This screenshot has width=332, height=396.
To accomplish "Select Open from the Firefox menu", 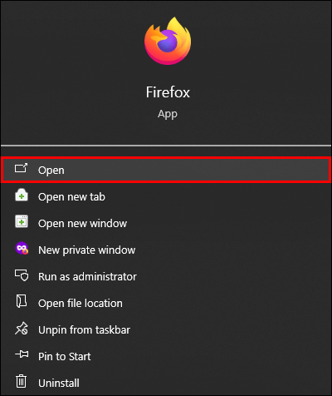I will click(x=166, y=170).
